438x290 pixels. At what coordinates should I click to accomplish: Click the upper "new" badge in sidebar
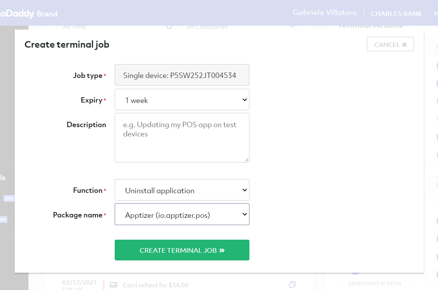coord(9,198)
